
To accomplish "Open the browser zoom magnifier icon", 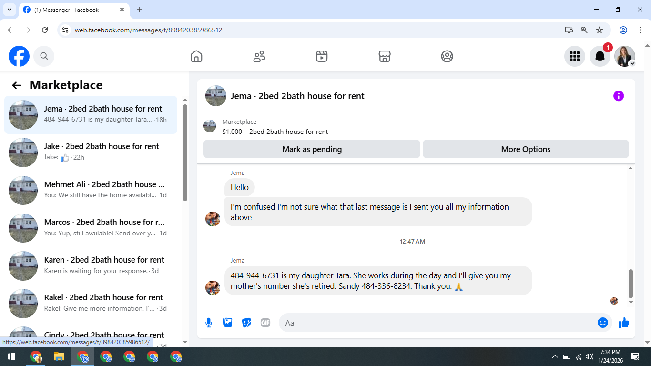I will click(x=584, y=30).
